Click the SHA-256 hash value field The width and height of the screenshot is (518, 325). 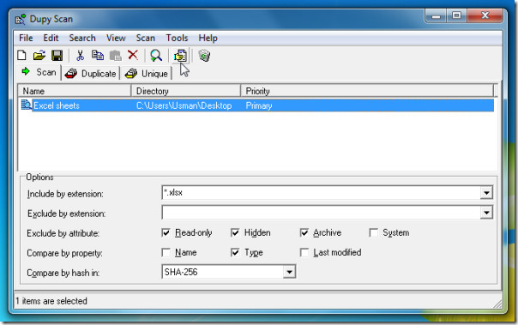coord(223,272)
